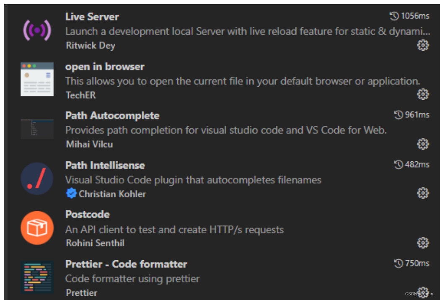Click the 1056ms activation time
The width and height of the screenshot is (440, 300).
[x=415, y=16]
